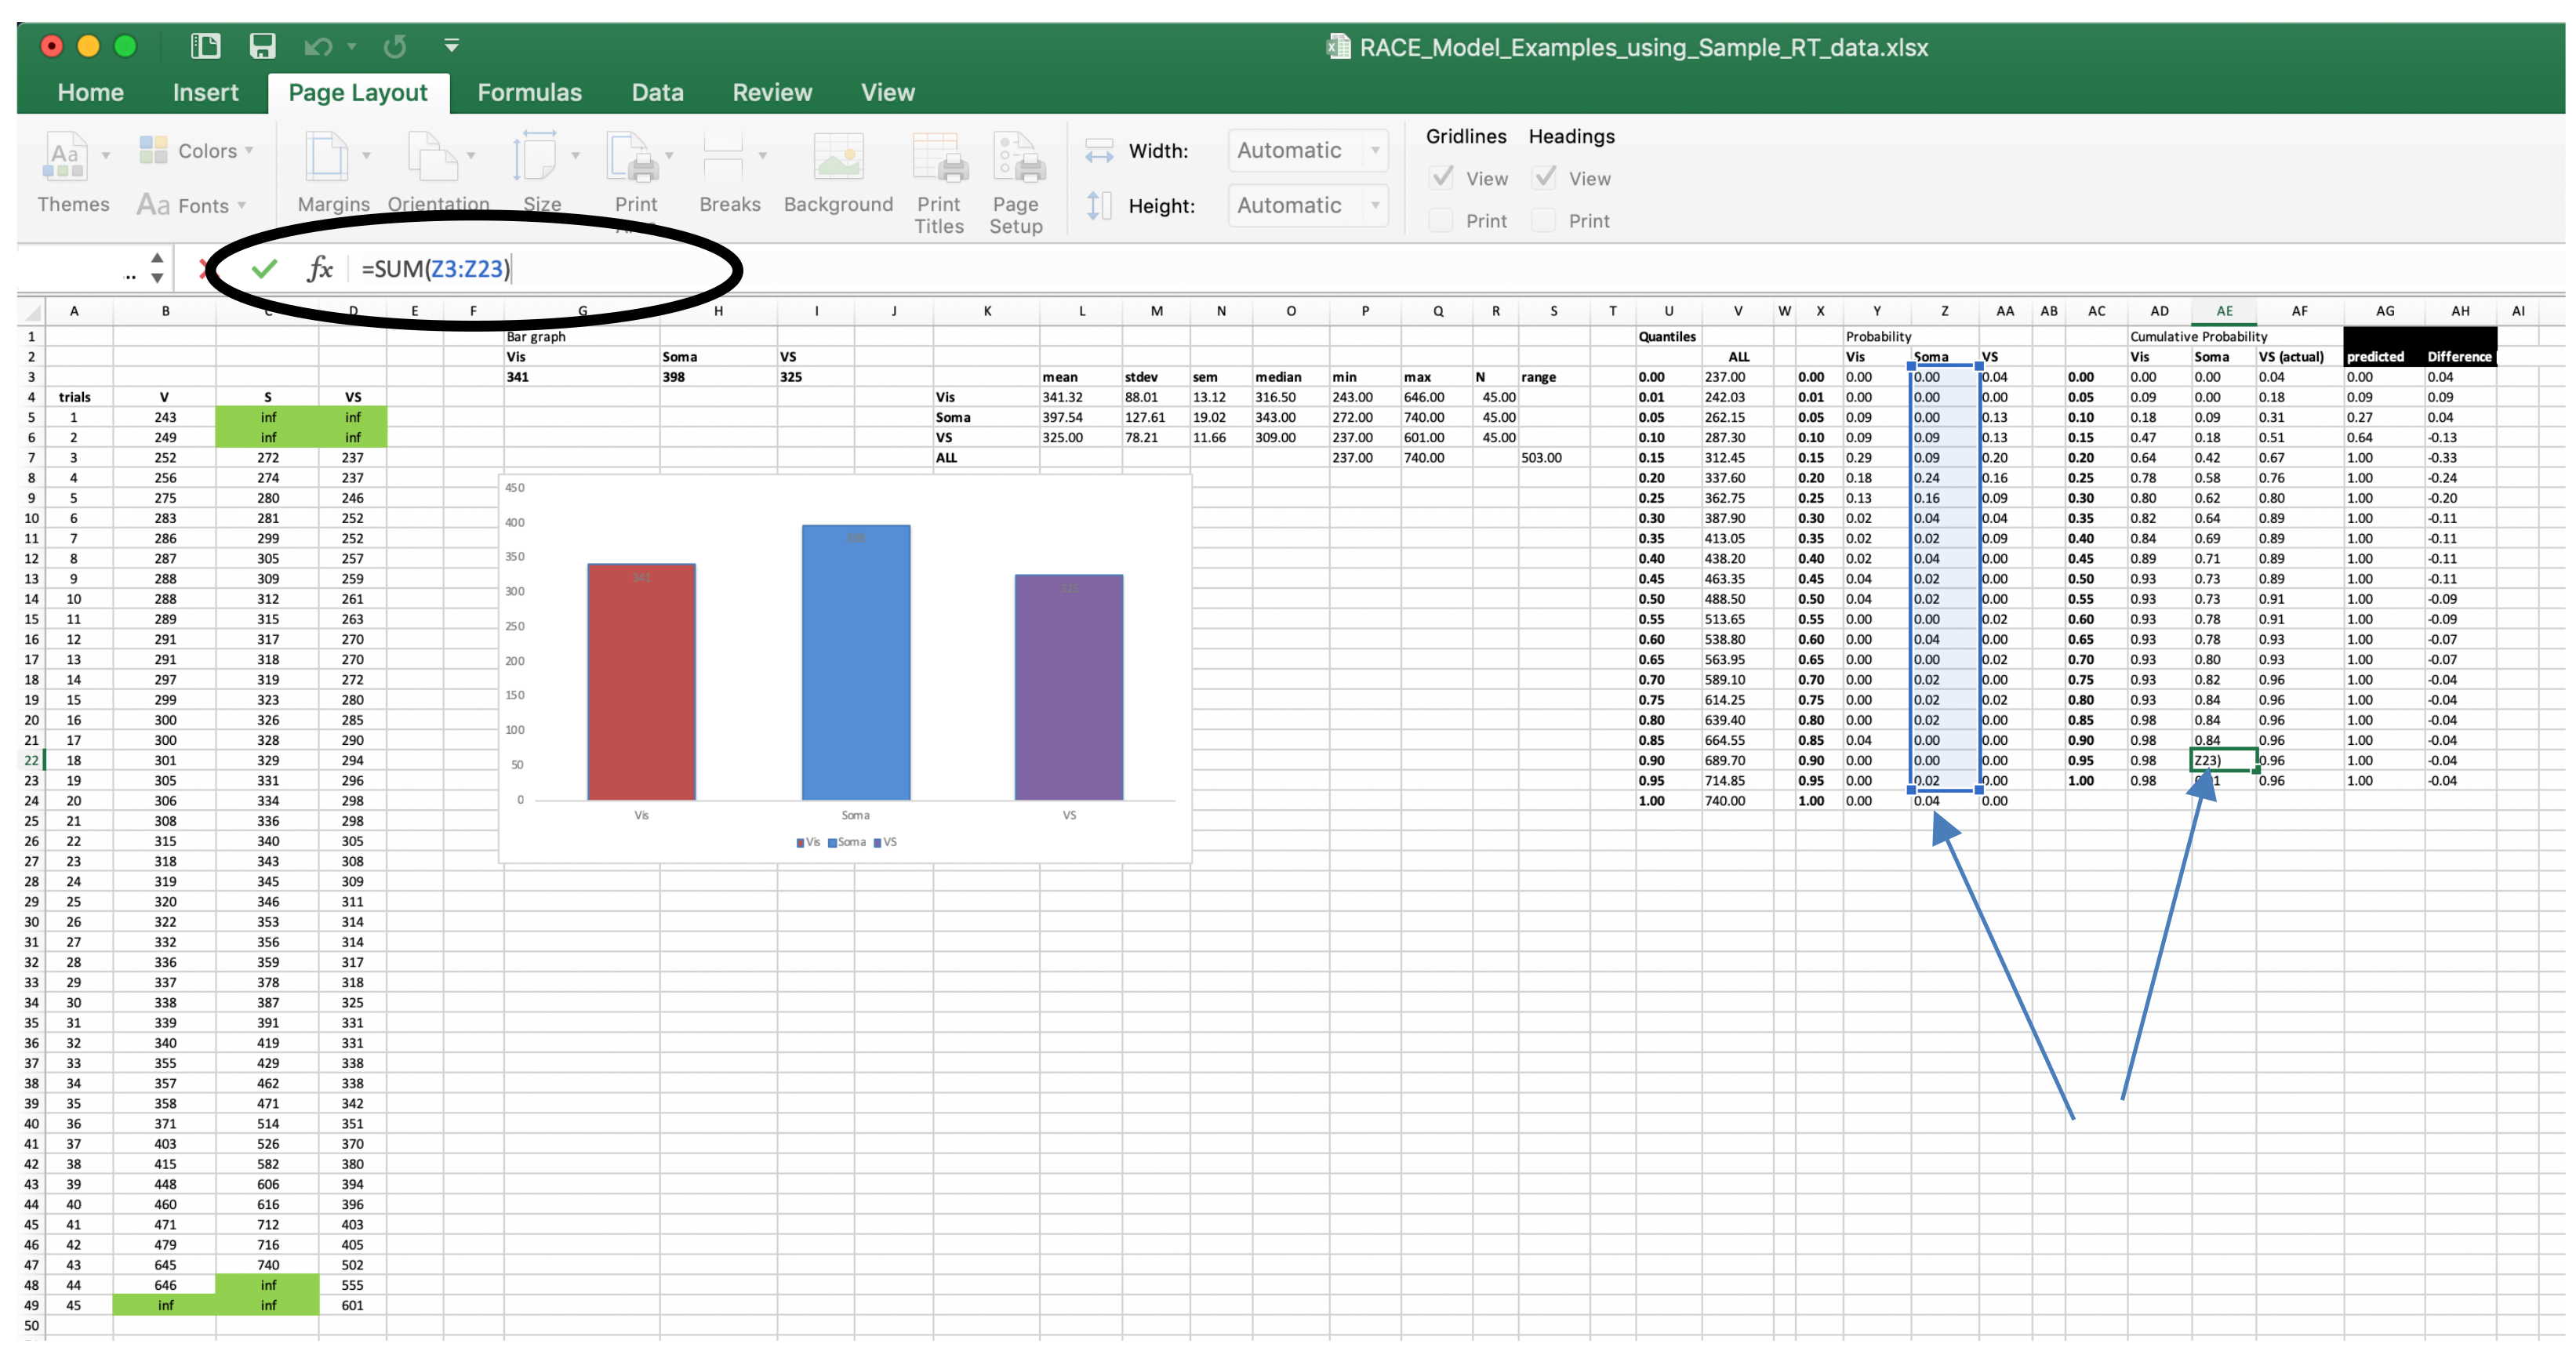Open the Data ribbon tab
This screenshot has width=2576, height=1362.
tap(657, 92)
